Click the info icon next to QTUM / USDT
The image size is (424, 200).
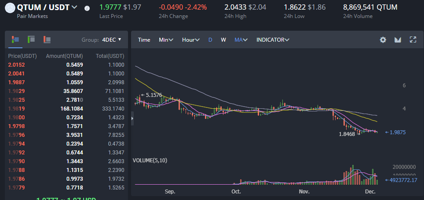[87, 8]
